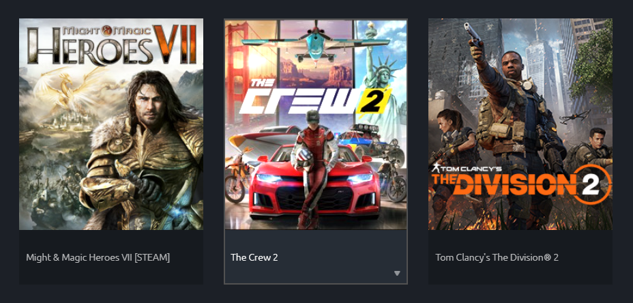Click "Tom Clancy's The Division® 2" title text

point(497,257)
